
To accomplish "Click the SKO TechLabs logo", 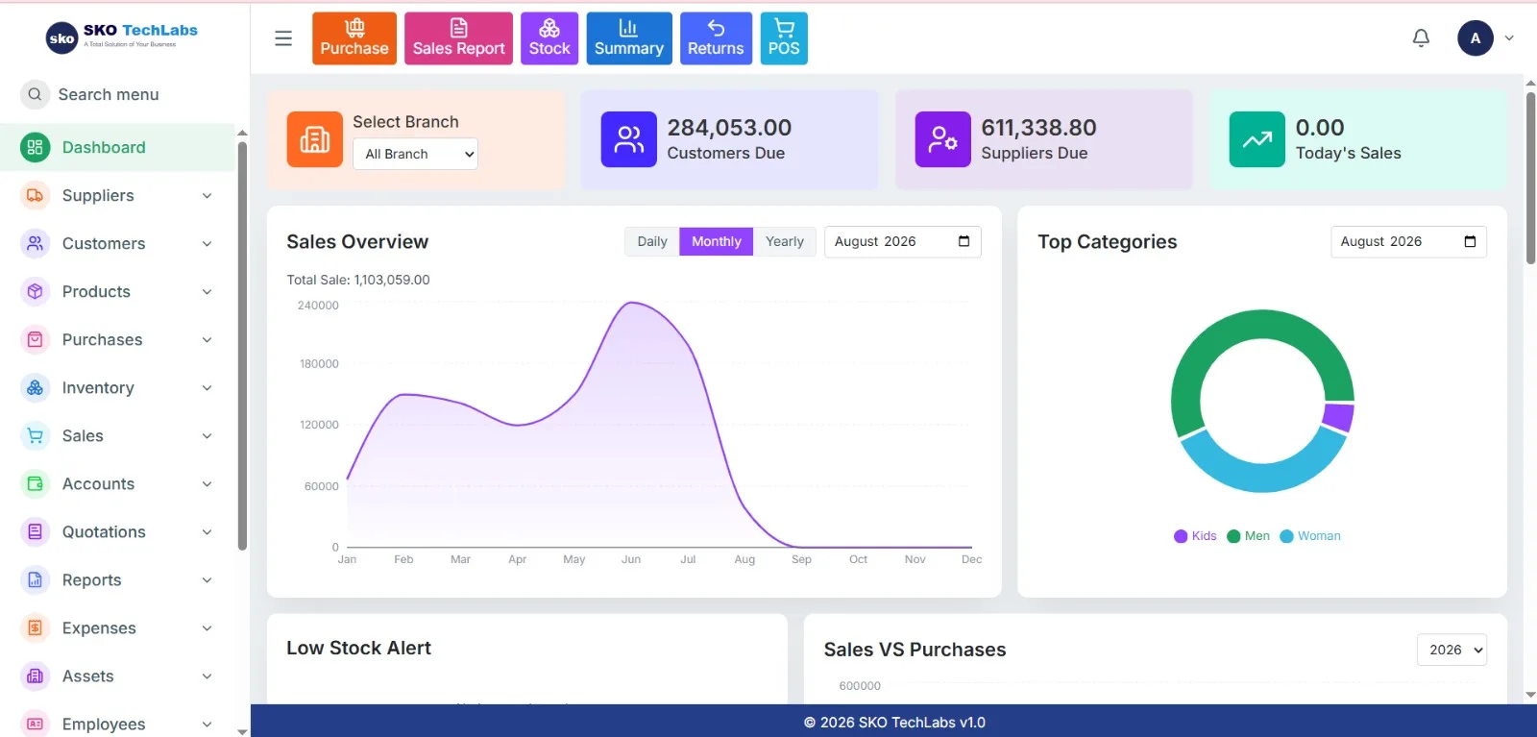I will [122, 37].
